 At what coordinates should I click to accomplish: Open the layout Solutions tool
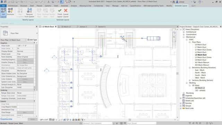click(10, 11)
